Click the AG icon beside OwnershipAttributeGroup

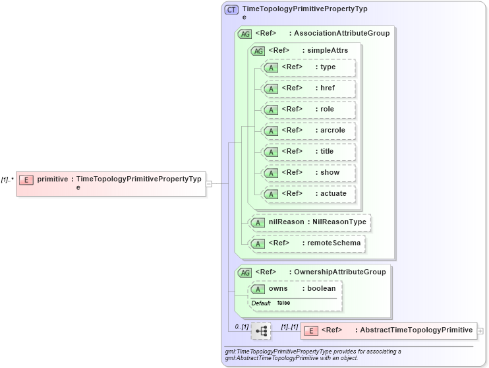[244, 273]
